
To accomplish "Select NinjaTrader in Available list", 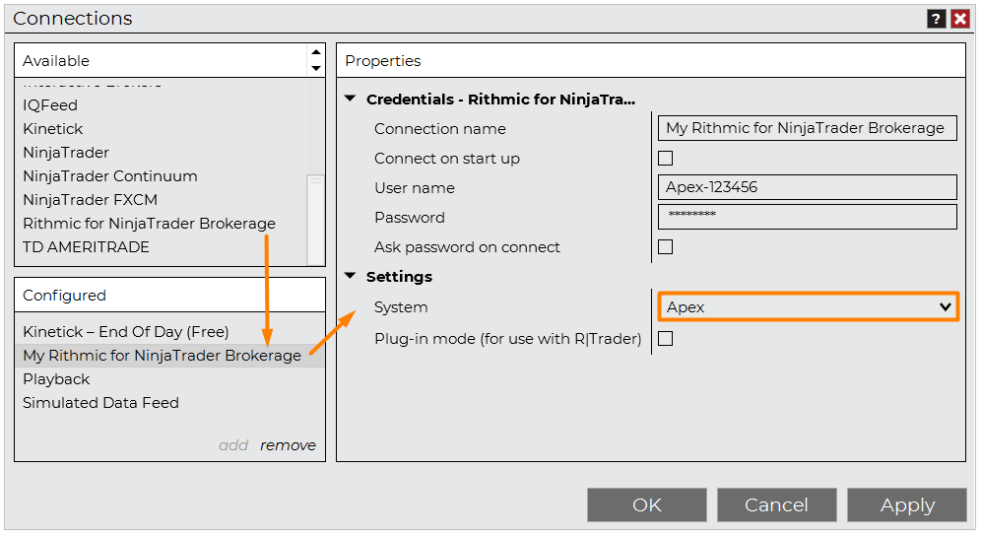I will click(66, 153).
